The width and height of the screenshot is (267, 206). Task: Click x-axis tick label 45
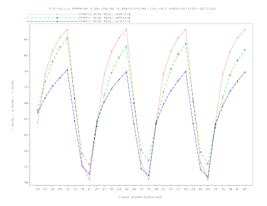[x=149, y=189]
